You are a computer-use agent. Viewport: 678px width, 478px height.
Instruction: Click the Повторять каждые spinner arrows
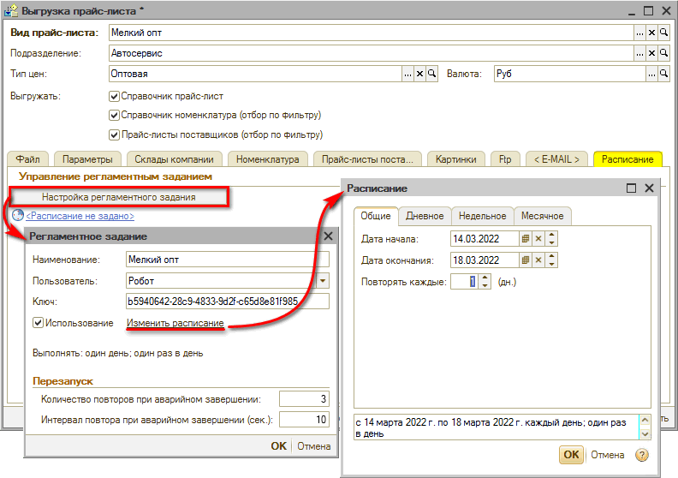(485, 281)
